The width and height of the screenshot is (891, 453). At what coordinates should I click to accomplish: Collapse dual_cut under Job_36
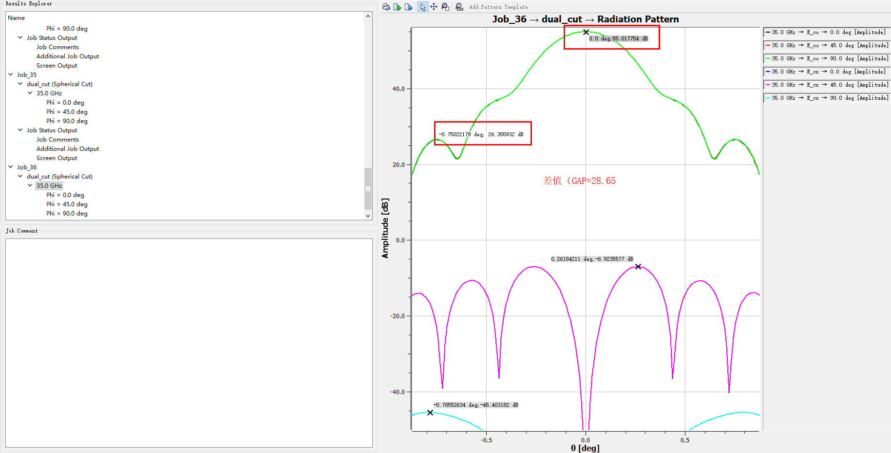[20, 176]
